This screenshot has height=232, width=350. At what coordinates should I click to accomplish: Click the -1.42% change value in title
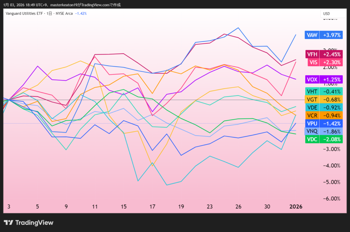(x=81, y=13)
